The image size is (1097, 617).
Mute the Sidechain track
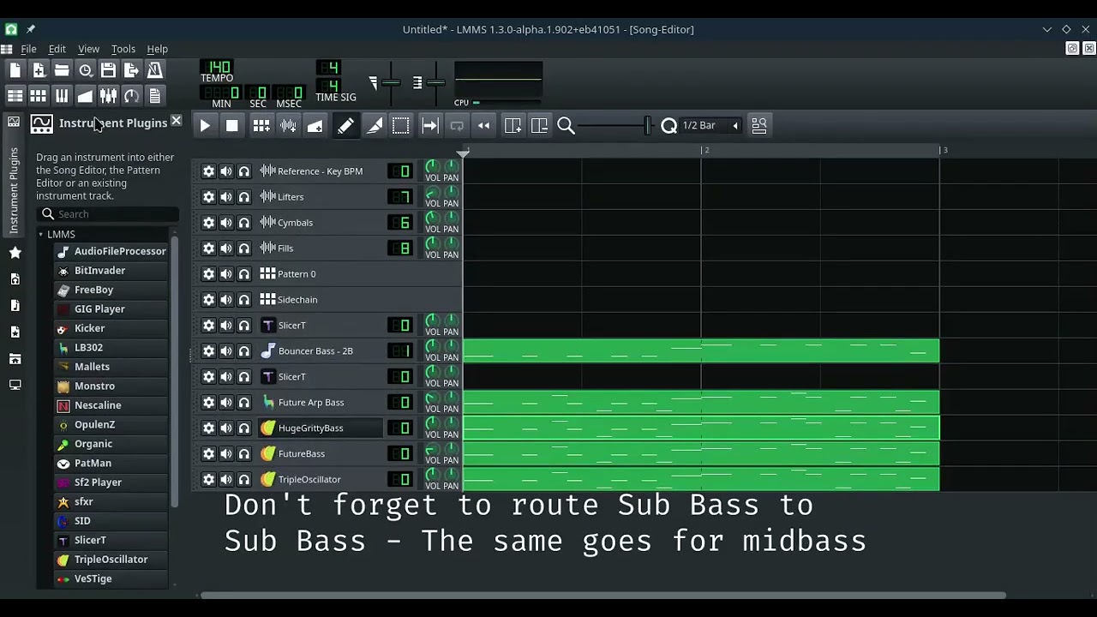click(226, 300)
